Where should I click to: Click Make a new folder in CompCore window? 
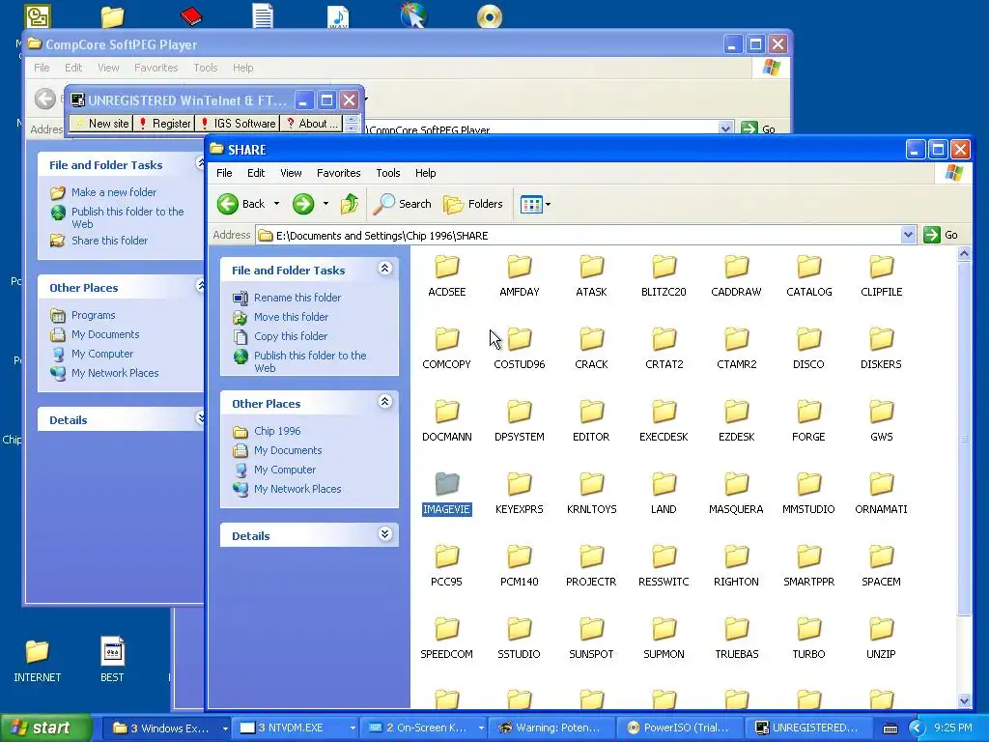point(114,192)
